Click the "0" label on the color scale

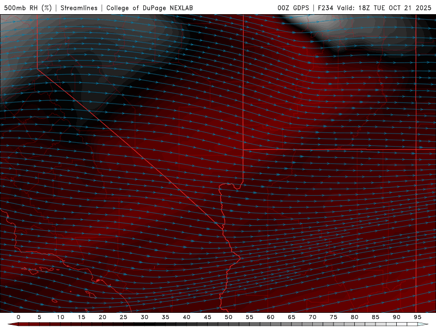tap(19, 317)
